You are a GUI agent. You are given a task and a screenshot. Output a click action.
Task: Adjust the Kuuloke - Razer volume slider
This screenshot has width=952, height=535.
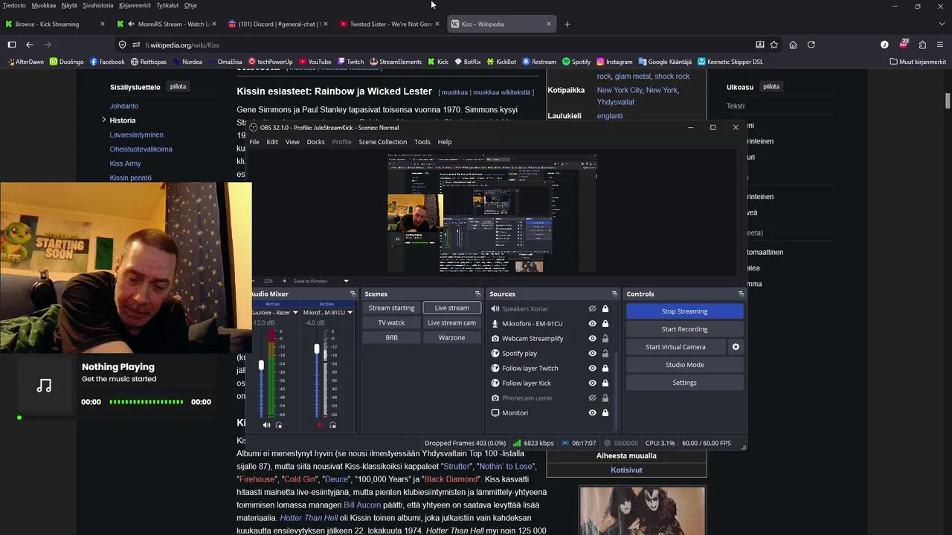coord(261,365)
